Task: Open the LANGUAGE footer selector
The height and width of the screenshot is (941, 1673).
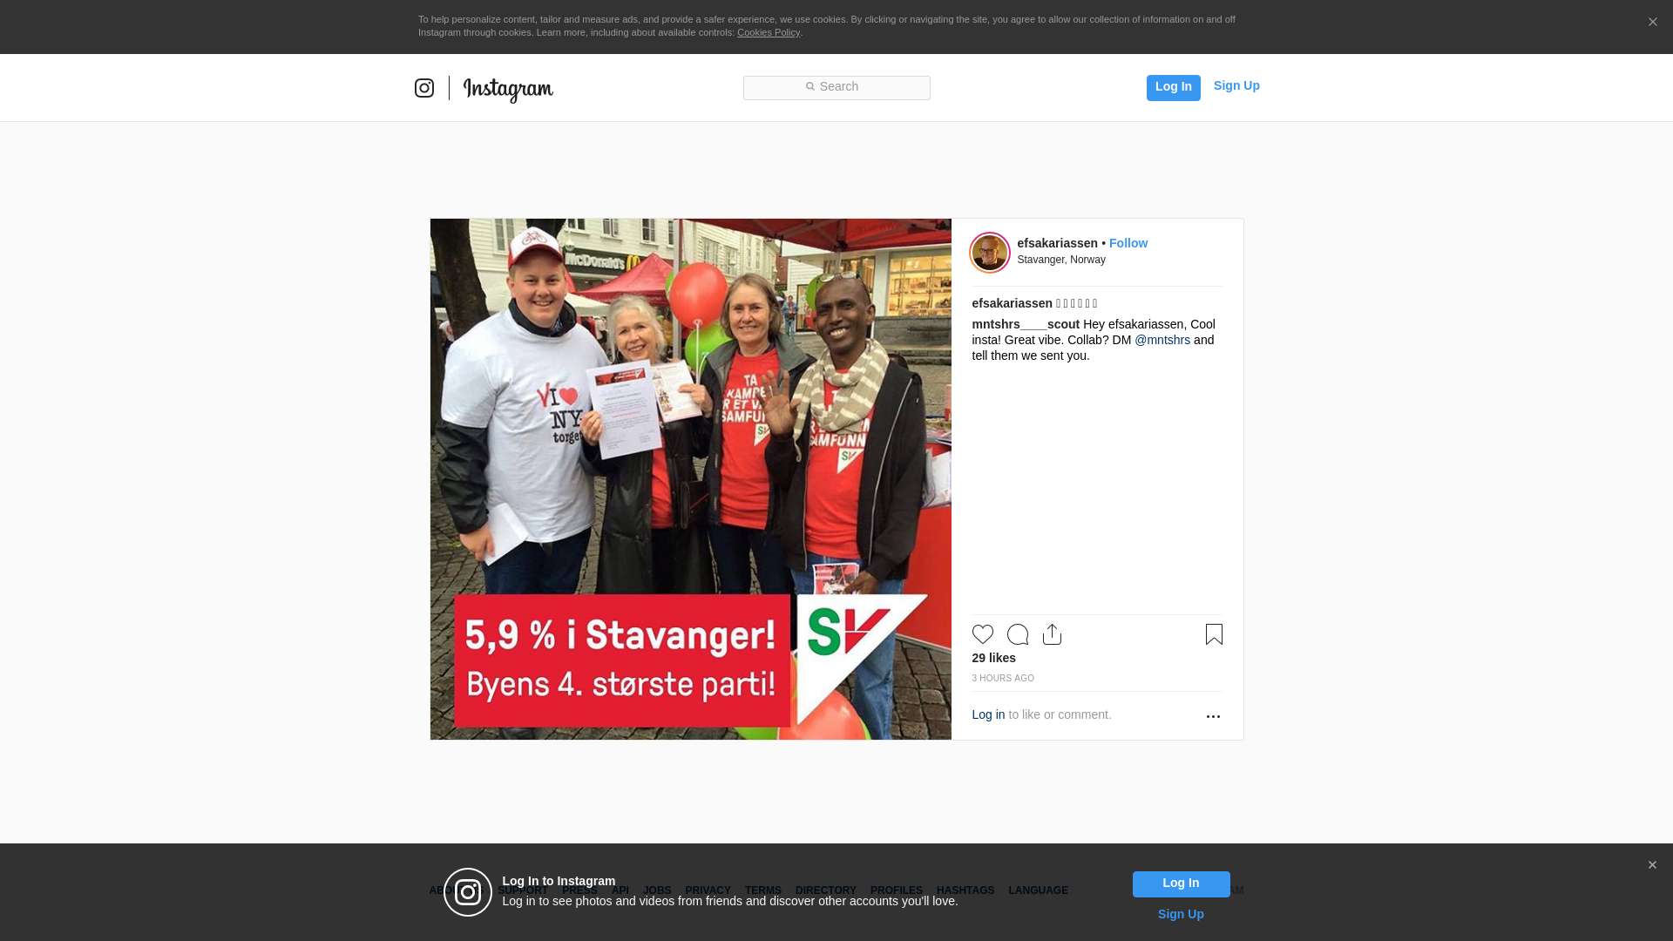Action: click(x=1038, y=890)
